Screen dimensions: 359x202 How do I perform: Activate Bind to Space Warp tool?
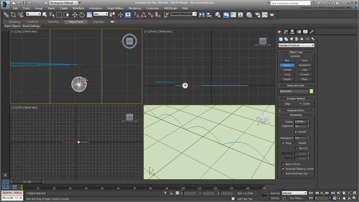pyautogui.click(x=21, y=15)
